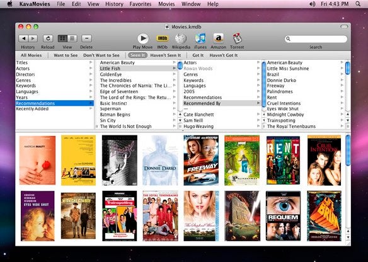Launch the iTunes toolbar icon

(x=200, y=38)
